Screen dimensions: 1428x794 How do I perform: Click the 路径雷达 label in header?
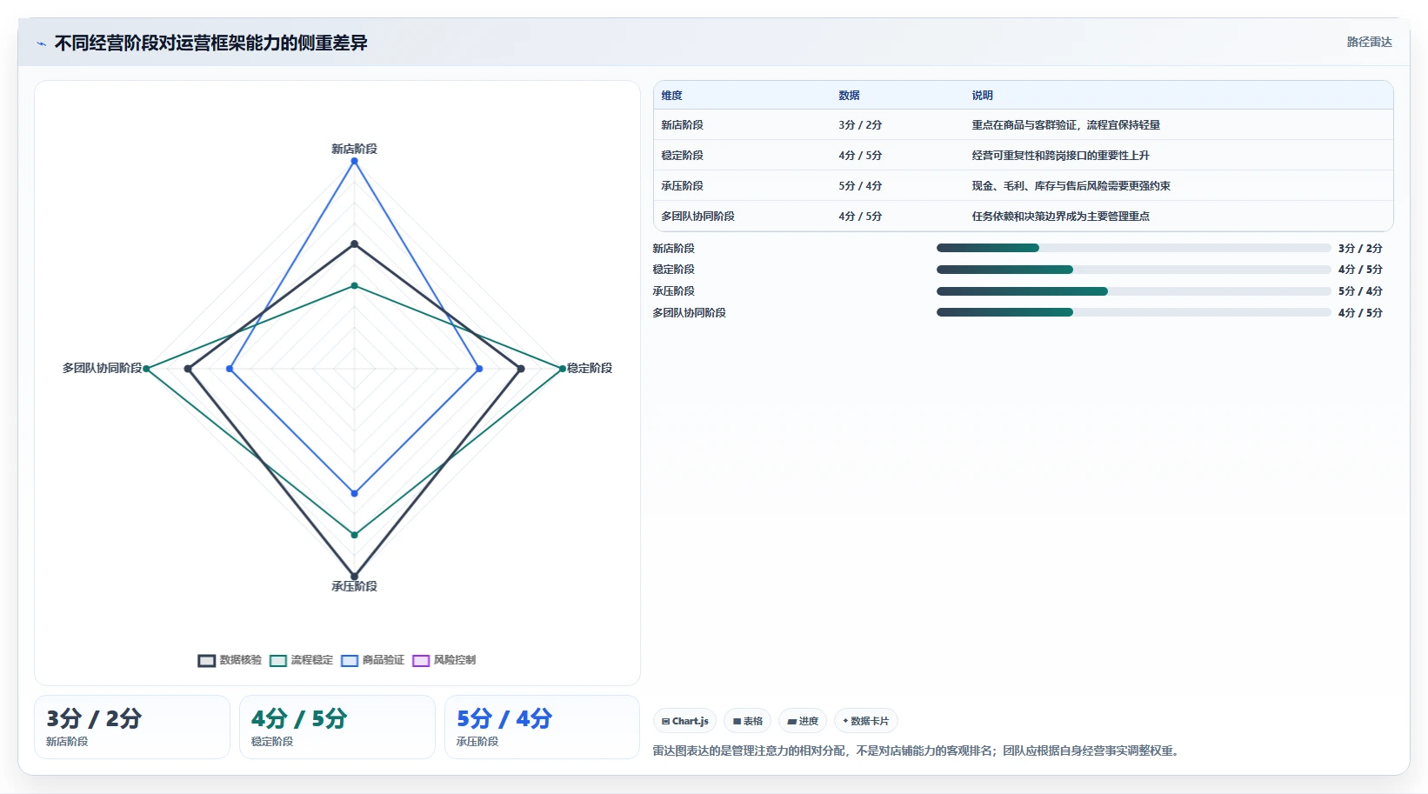tap(1369, 42)
